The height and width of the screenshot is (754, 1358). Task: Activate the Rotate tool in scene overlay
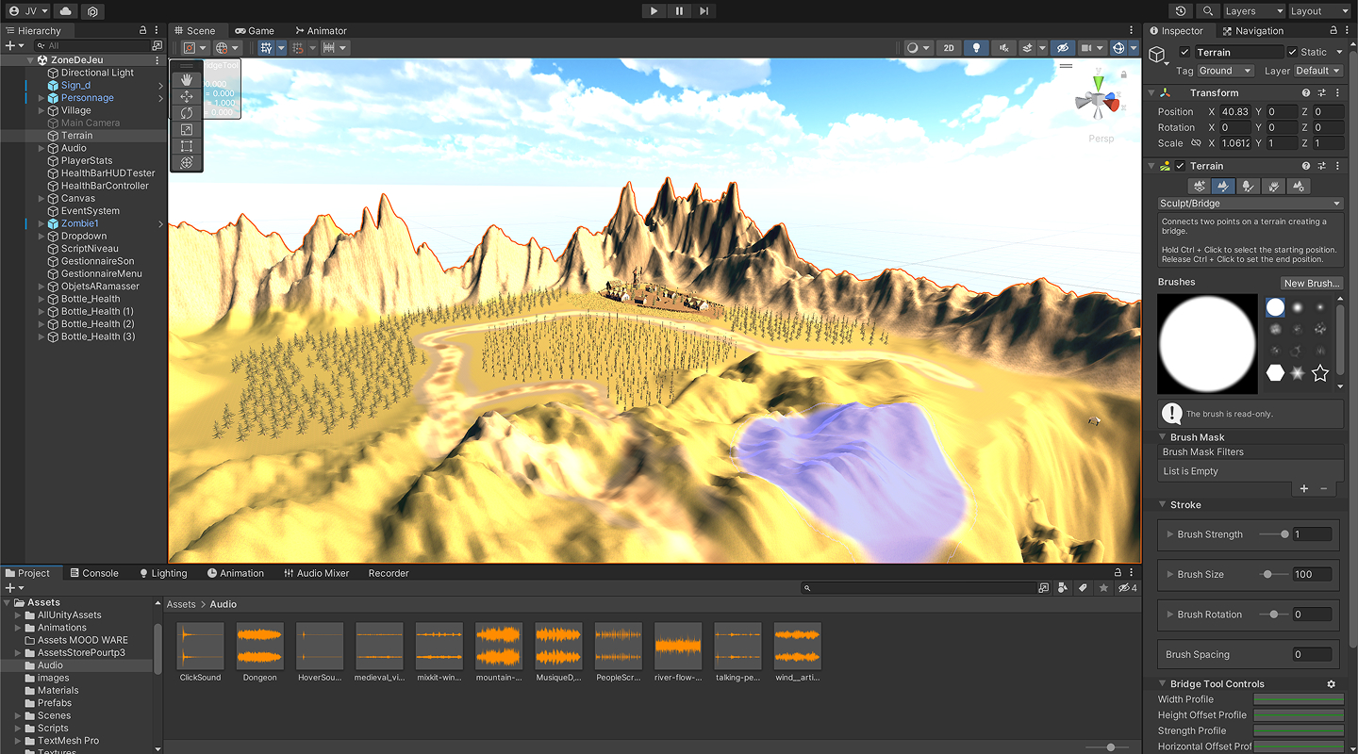tap(187, 113)
